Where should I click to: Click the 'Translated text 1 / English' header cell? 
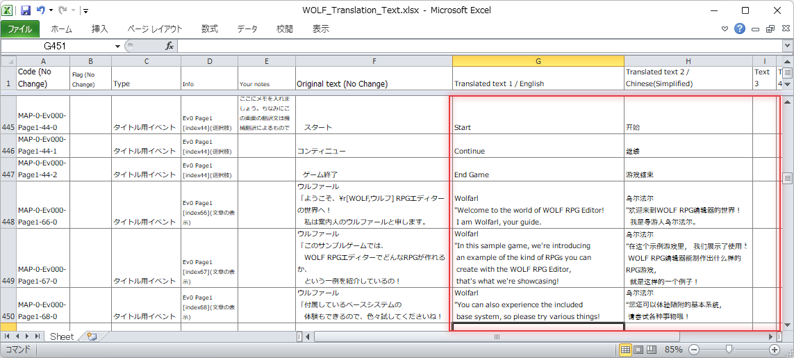[538, 78]
